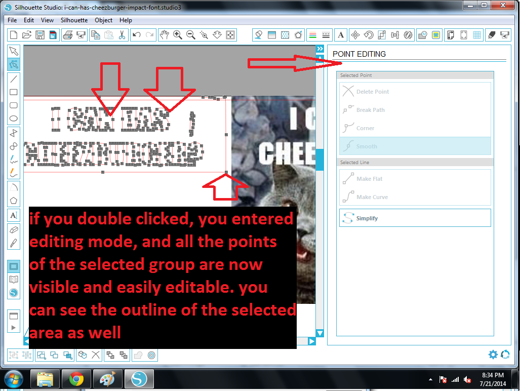Choose the Edit Points tool
Screen dimensions: 520x391
[x=14, y=64]
